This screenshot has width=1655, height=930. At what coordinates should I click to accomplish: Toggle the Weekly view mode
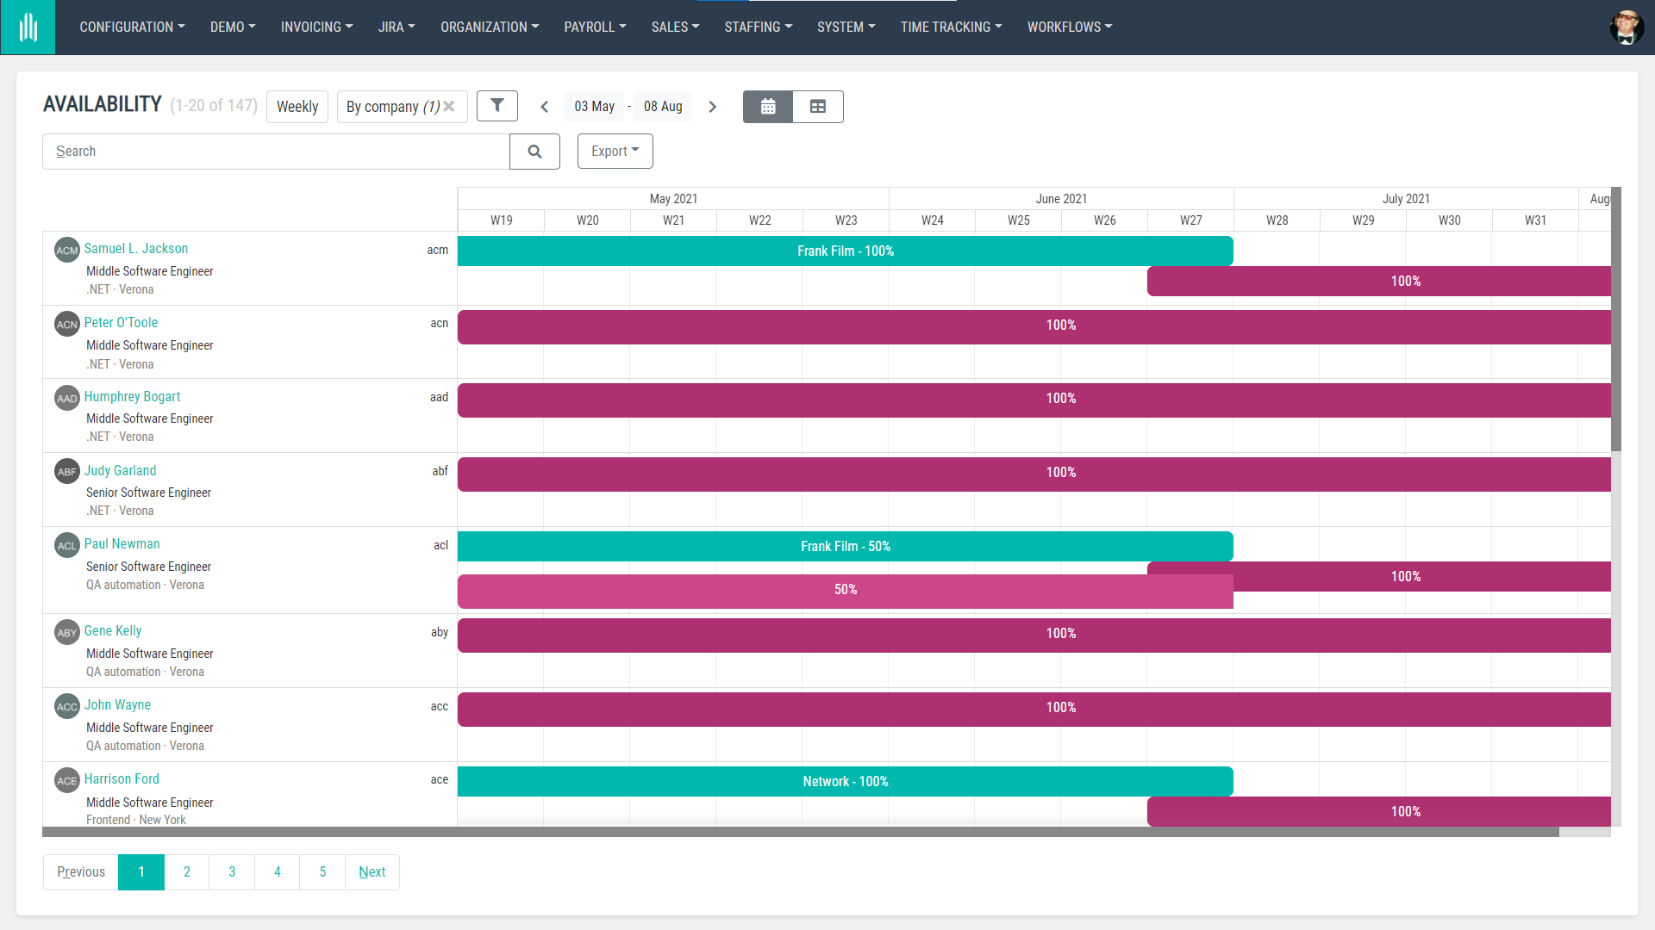[x=297, y=106]
